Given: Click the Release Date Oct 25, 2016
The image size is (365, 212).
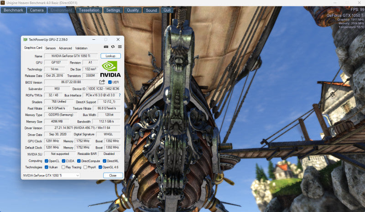Looking at the screenshot, I should [54, 75].
